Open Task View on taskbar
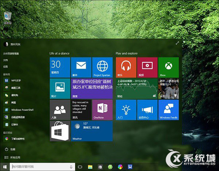 coord(80,167)
